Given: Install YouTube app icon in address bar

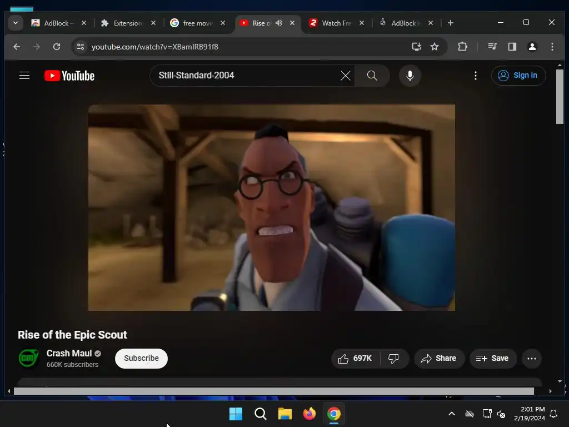Looking at the screenshot, I should click(417, 47).
